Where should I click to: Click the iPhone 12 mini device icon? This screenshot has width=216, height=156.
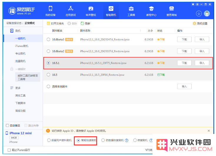7,133
